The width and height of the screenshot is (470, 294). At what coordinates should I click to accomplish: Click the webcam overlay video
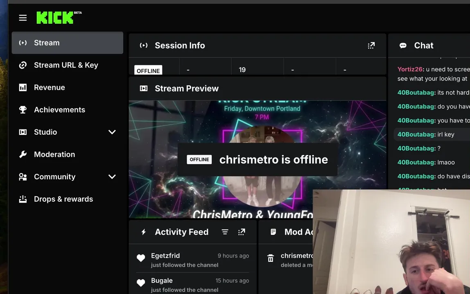[391, 242]
